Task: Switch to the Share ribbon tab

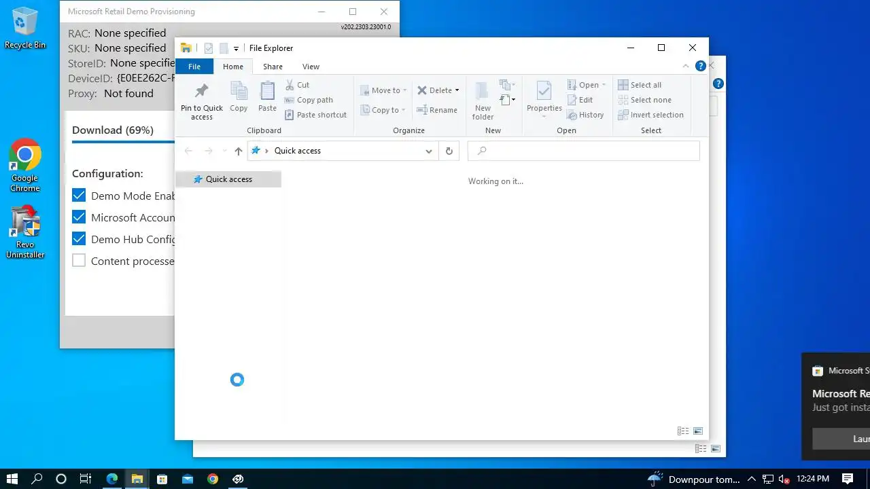Action: pyautogui.click(x=273, y=67)
